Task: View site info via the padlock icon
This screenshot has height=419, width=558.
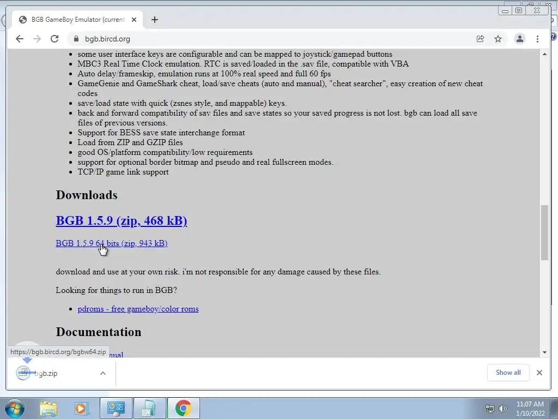Action: tap(76, 39)
